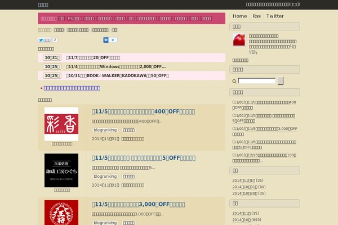Open the 11/4 Windows 2,000 OFF news row
Screen dimensions: 338x225
[x=132, y=67]
